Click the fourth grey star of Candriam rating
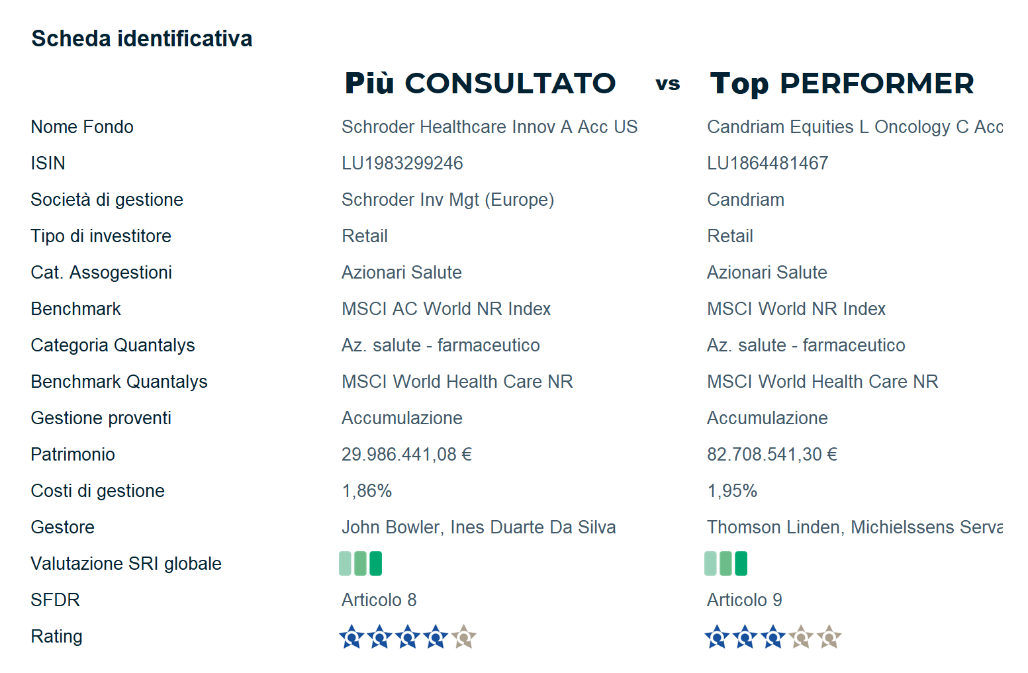This screenshot has width=1028, height=673. click(x=801, y=637)
